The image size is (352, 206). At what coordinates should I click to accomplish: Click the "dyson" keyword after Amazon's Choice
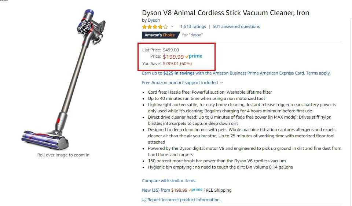point(196,35)
